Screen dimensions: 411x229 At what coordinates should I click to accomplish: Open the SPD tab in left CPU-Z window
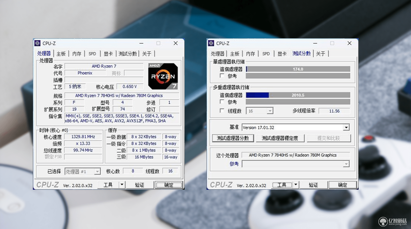coord(92,54)
